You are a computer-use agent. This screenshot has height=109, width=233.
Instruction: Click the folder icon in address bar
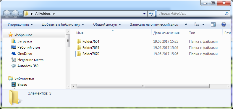(x=26, y=14)
